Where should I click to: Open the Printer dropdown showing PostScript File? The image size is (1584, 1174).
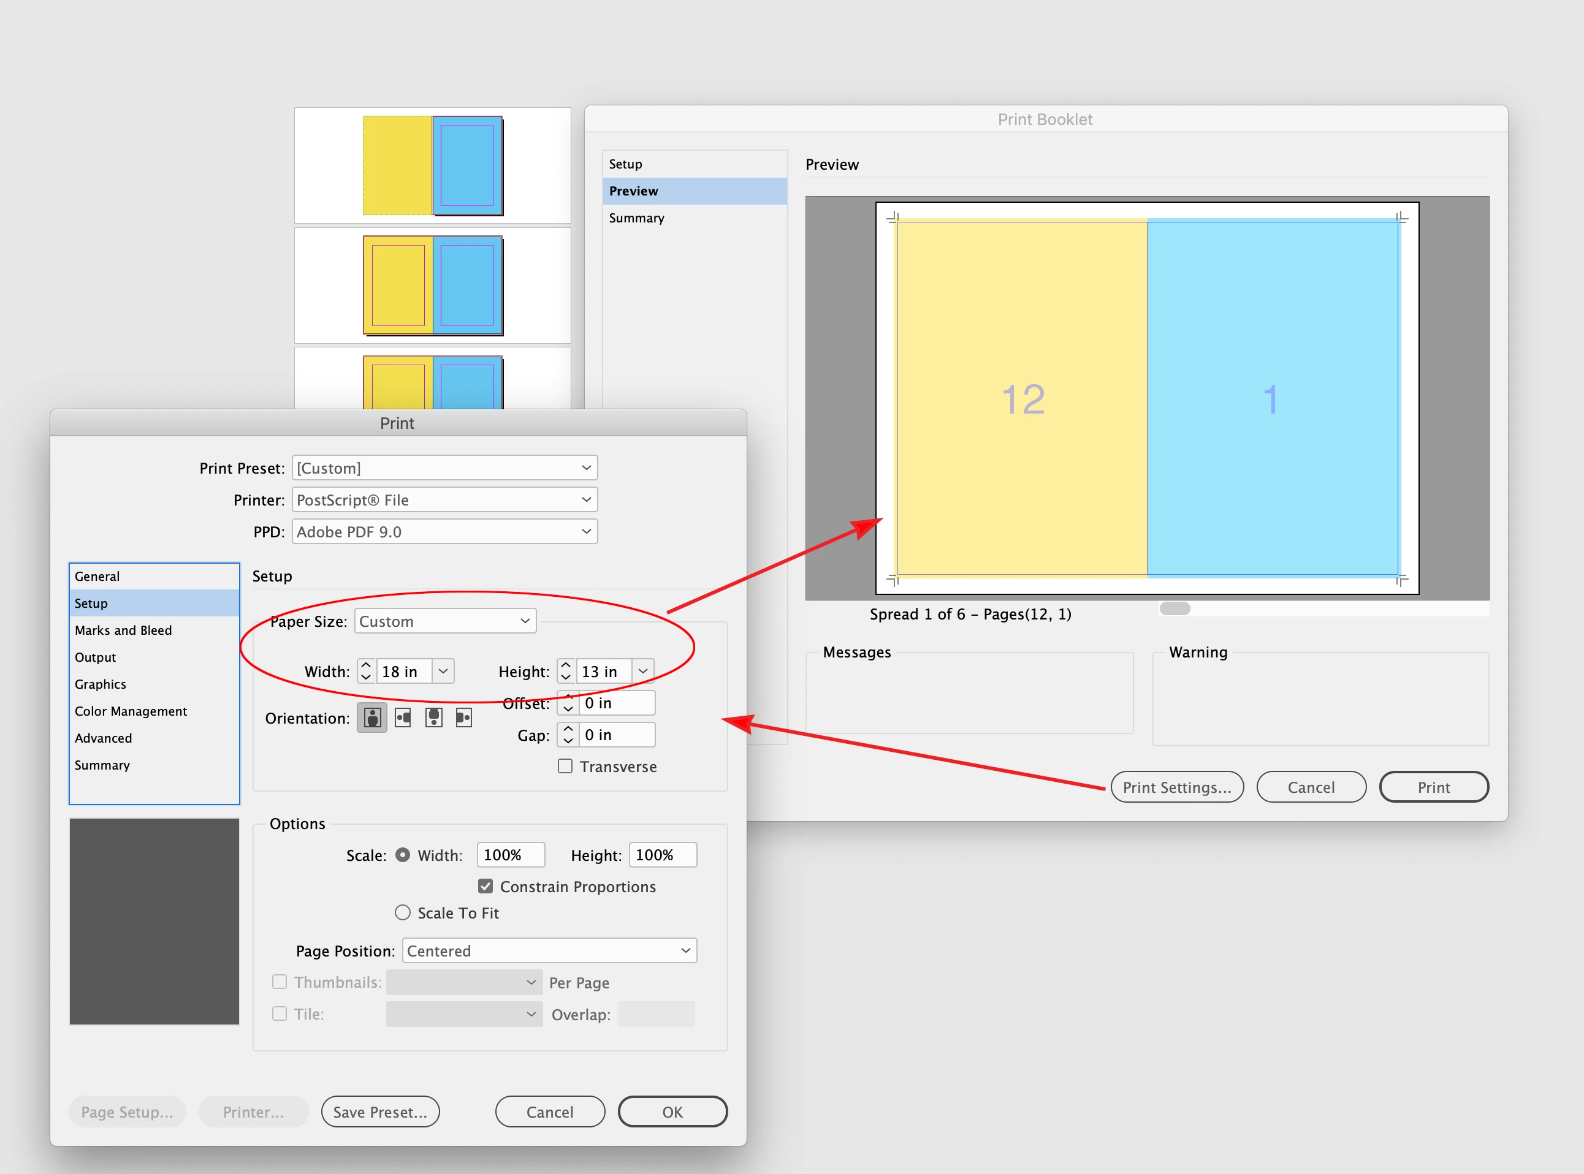pyautogui.click(x=444, y=499)
